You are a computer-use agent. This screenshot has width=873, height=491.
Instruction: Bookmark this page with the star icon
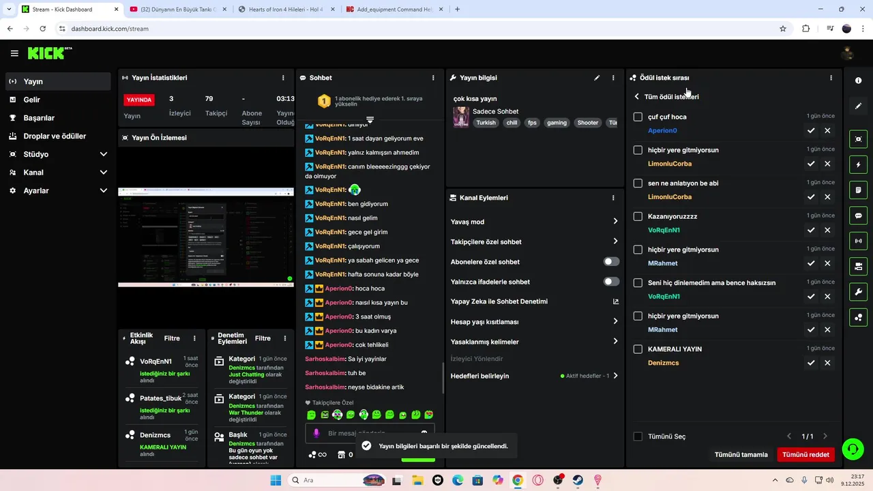point(783,29)
